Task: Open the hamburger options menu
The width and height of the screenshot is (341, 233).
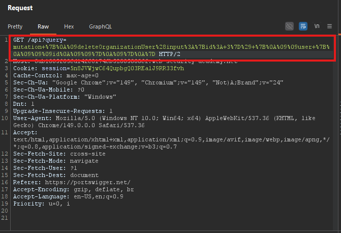Action: (329, 26)
